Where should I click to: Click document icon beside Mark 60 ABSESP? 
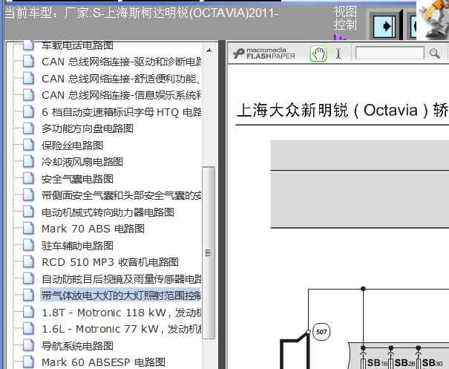28,362
